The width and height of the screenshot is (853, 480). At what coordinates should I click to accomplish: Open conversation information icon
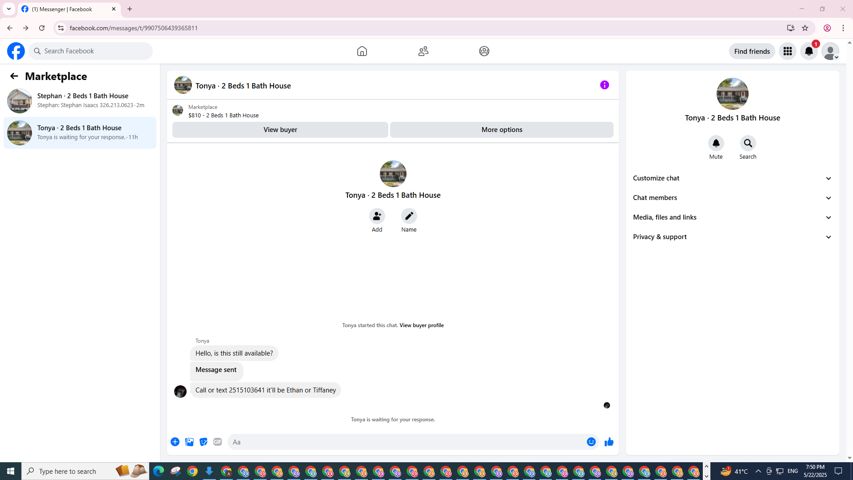tap(605, 85)
